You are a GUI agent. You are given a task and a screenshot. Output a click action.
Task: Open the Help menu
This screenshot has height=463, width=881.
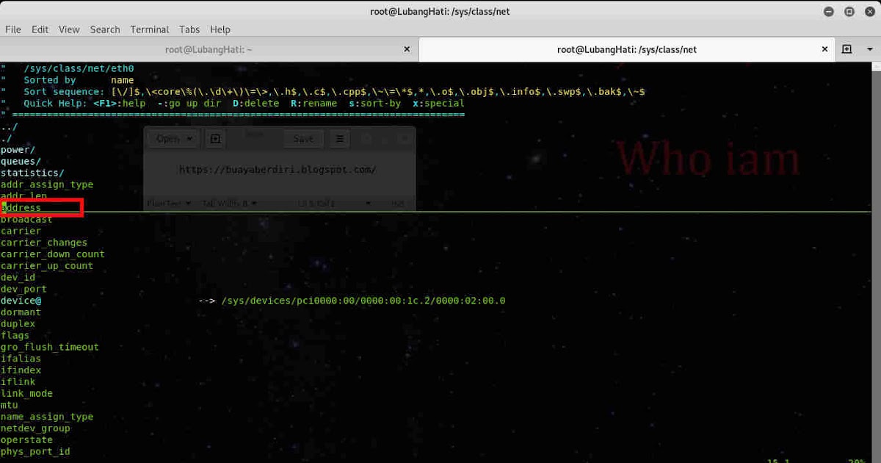click(x=220, y=29)
